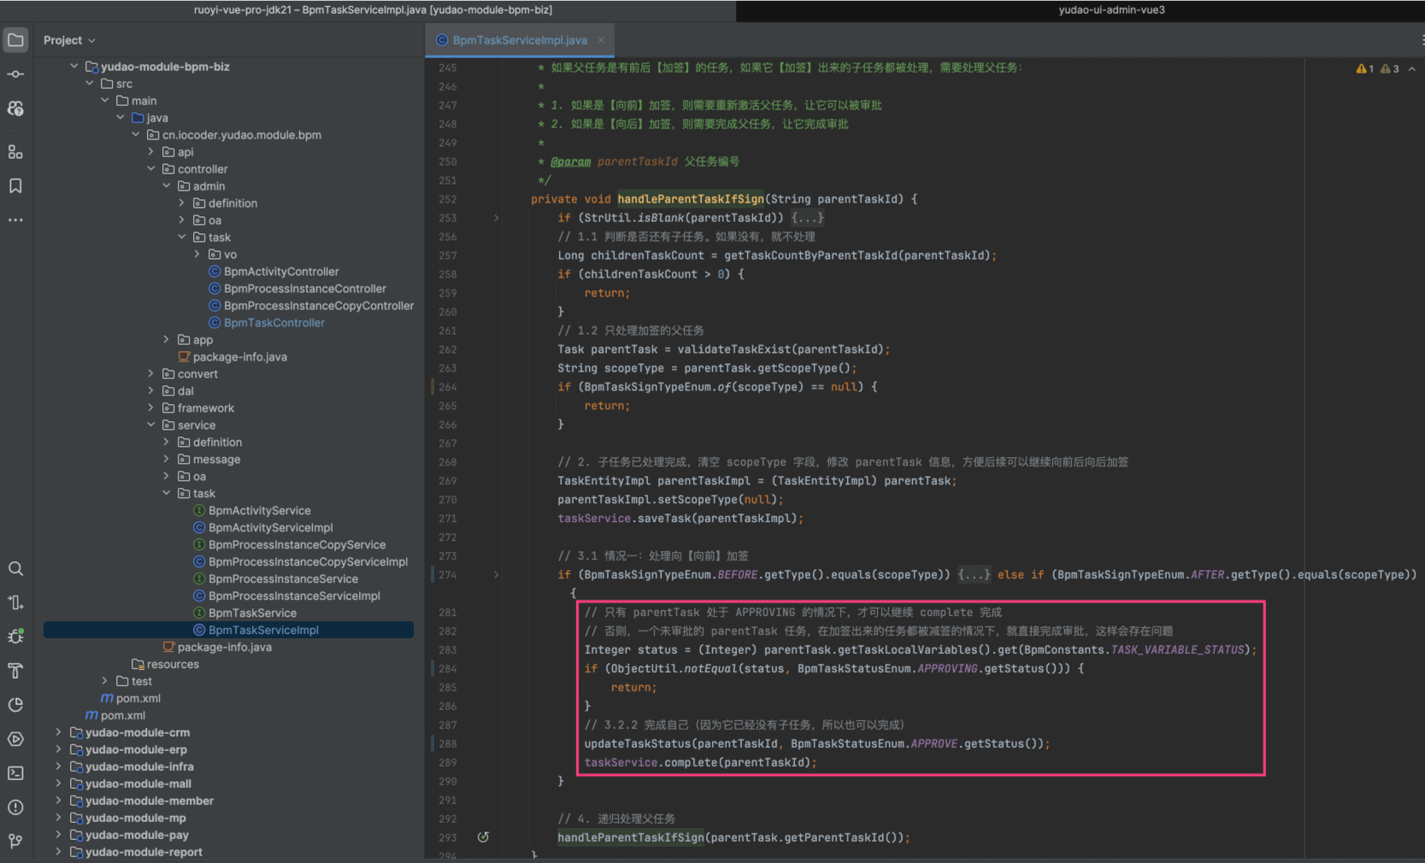This screenshot has width=1425, height=863.
Task: Show more tool windows via ellipsis
Action: (15, 220)
